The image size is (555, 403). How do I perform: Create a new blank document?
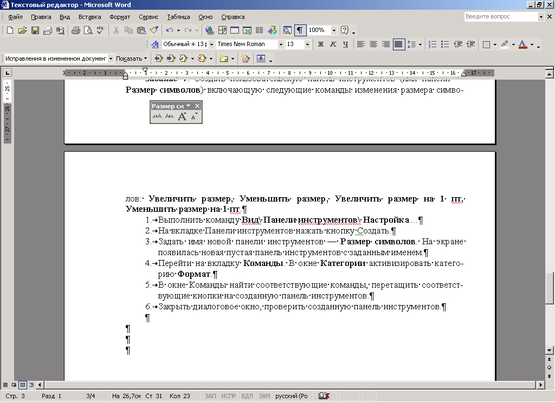tap(10, 30)
